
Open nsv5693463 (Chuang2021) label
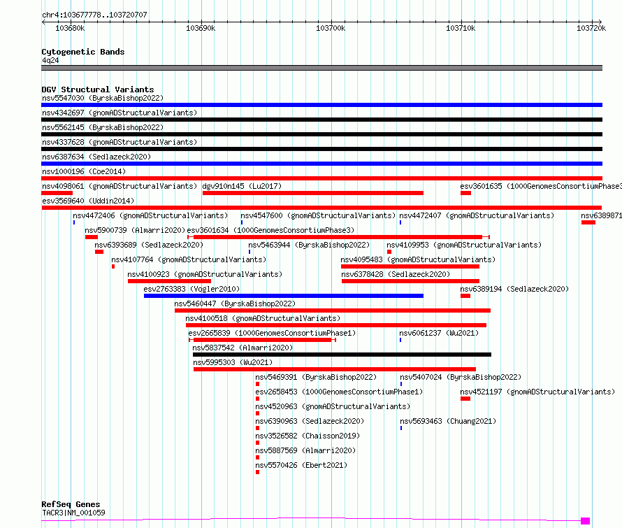(x=448, y=421)
